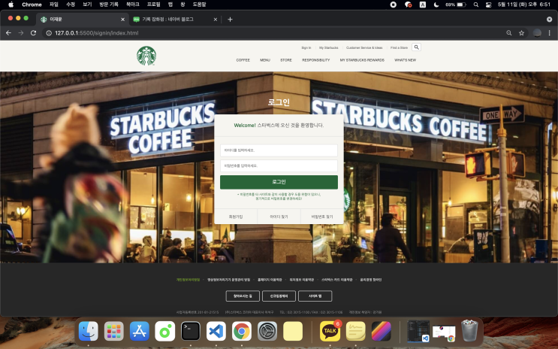
Task: Click the site search magnifier icon
Action: [x=416, y=47]
